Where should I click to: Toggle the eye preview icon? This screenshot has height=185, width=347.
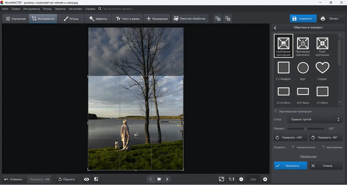click(86, 179)
